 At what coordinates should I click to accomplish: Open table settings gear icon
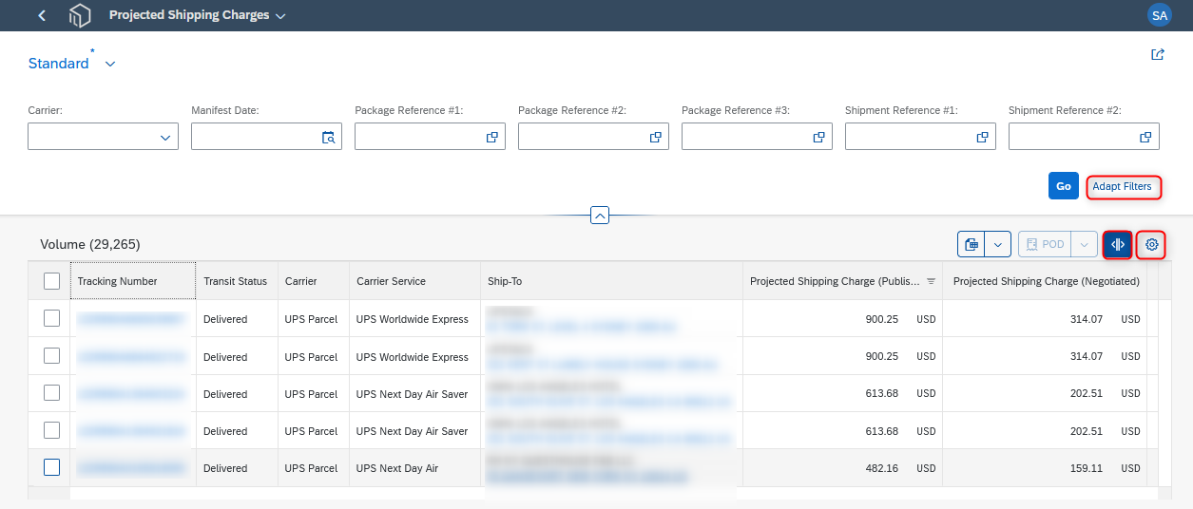(x=1151, y=244)
